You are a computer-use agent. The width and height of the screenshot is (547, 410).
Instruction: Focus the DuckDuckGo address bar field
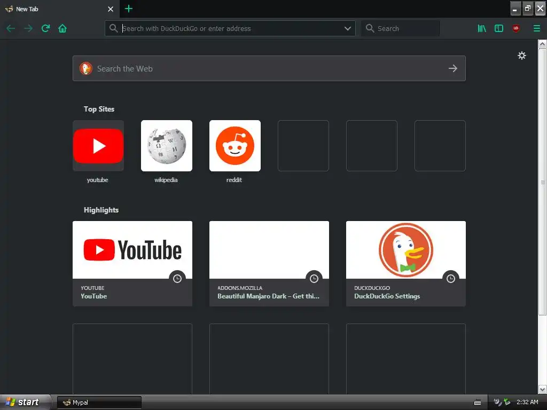(230, 28)
